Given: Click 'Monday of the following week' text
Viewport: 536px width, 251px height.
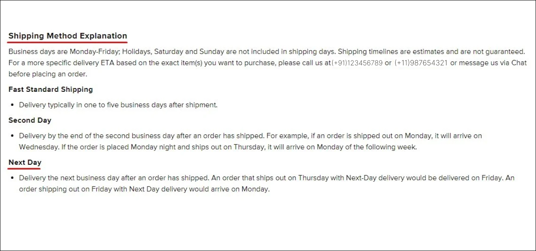Looking at the screenshot, I should click(367, 147).
